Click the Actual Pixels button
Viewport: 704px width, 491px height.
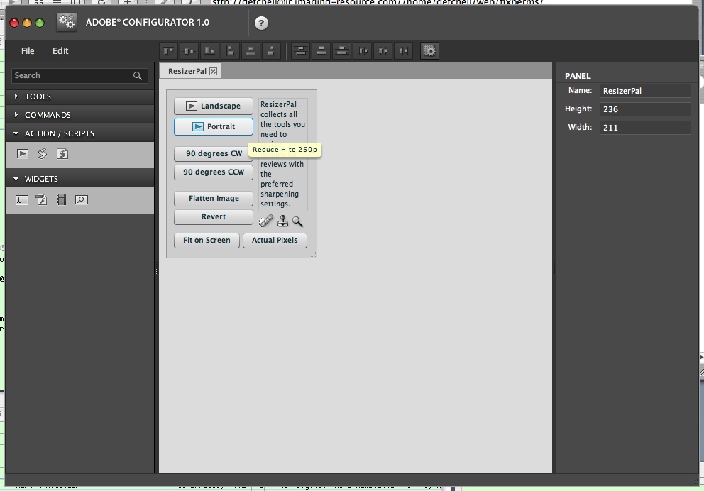pyautogui.click(x=275, y=240)
